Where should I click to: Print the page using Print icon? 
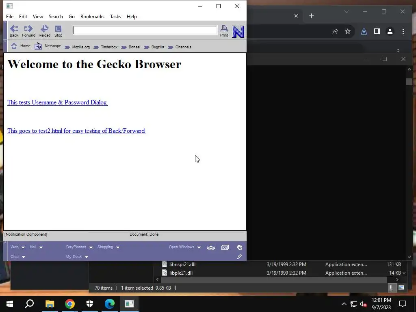tap(224, 31)
